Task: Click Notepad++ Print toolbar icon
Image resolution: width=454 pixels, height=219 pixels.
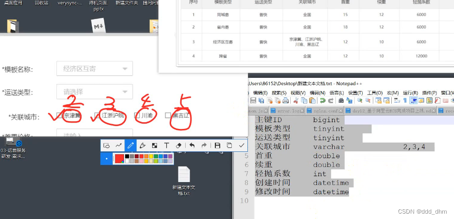Action: click(285, 100)
